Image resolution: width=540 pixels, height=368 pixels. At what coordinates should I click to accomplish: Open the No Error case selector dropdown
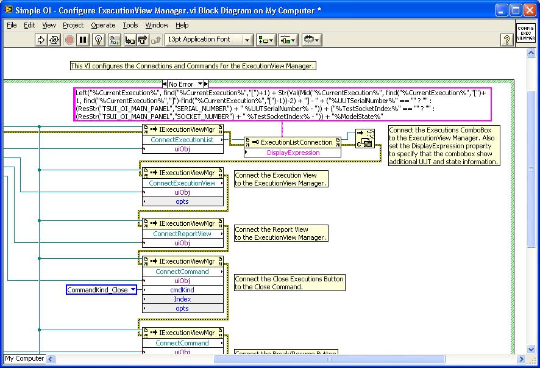click(200, 84)
